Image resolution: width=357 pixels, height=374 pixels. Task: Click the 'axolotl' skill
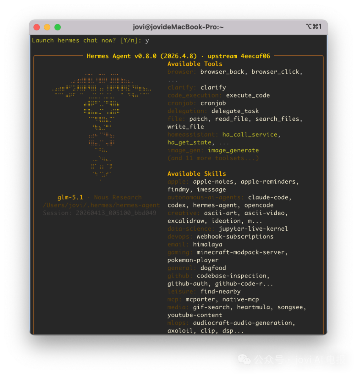[x=180, y=331]
